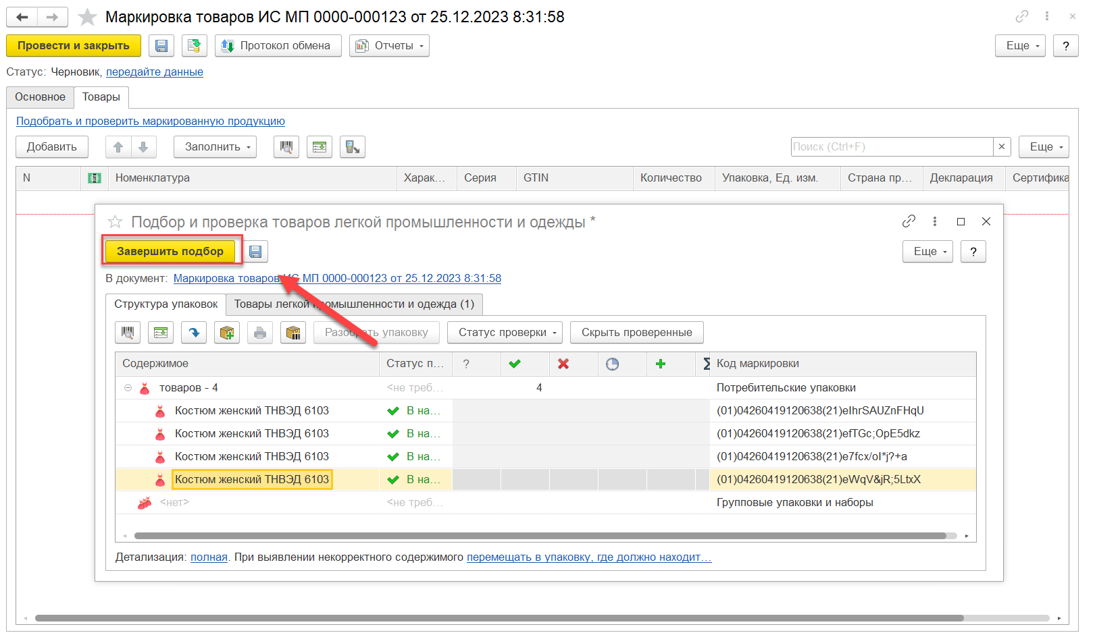
Task: Click the green table icon next to barcode
Action: tap(320, 147)
